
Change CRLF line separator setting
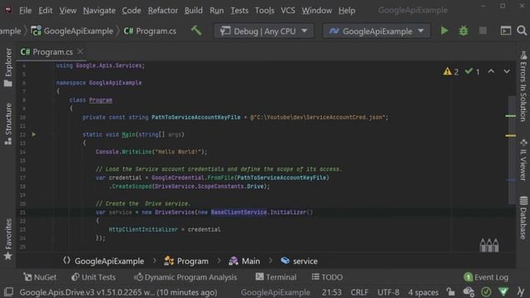pyautogui.click(x=359, y=292)
